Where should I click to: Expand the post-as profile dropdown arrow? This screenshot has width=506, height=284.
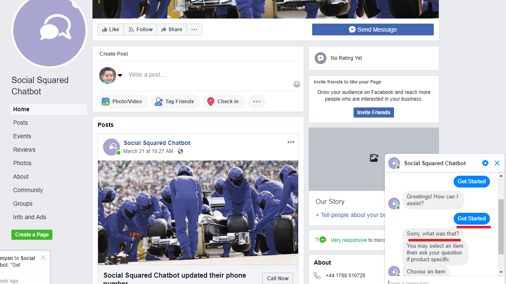pos(120,75)
